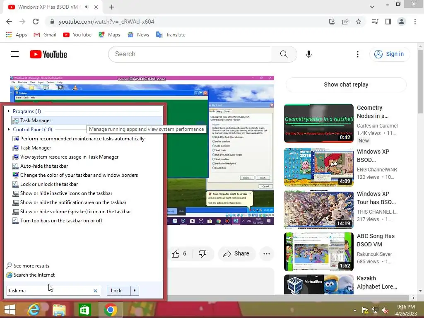Clear the start menu search text
This screenshot has height=318, width=424.
tap(96, 291)
